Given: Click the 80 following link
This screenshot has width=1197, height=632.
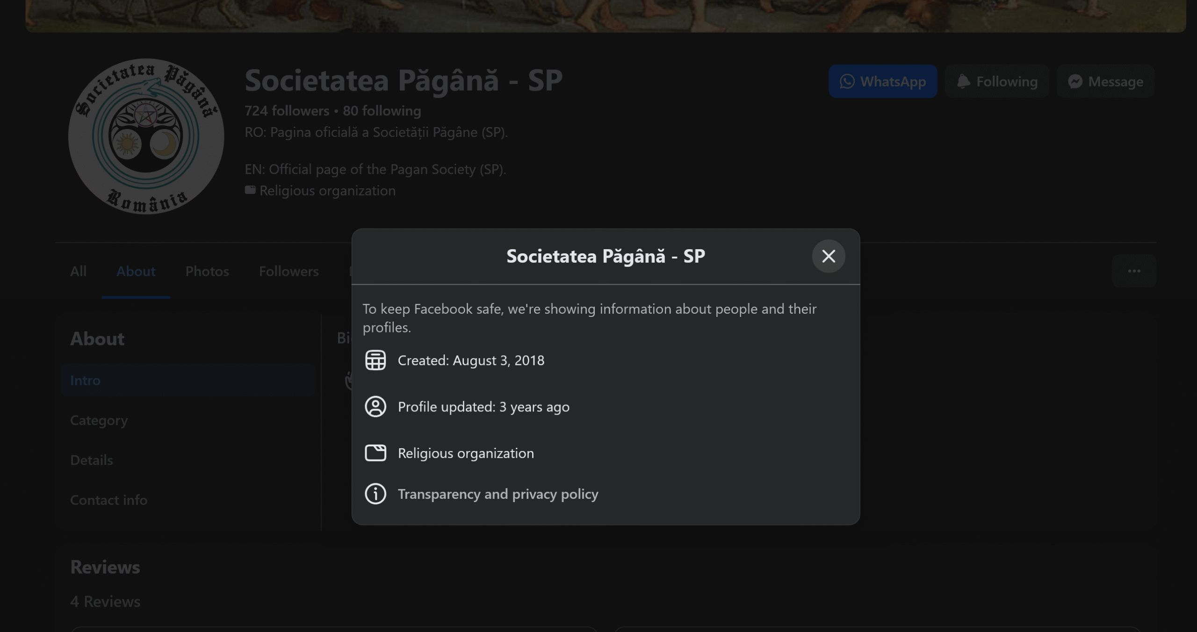Looking at the screenshot, I should pyautogui.click(x=382, y=111).
